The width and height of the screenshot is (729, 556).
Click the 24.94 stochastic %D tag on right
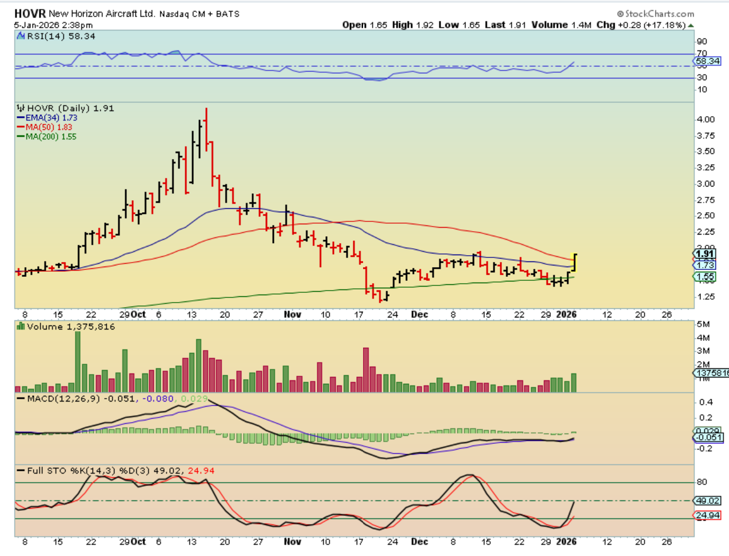click(708, 515)
